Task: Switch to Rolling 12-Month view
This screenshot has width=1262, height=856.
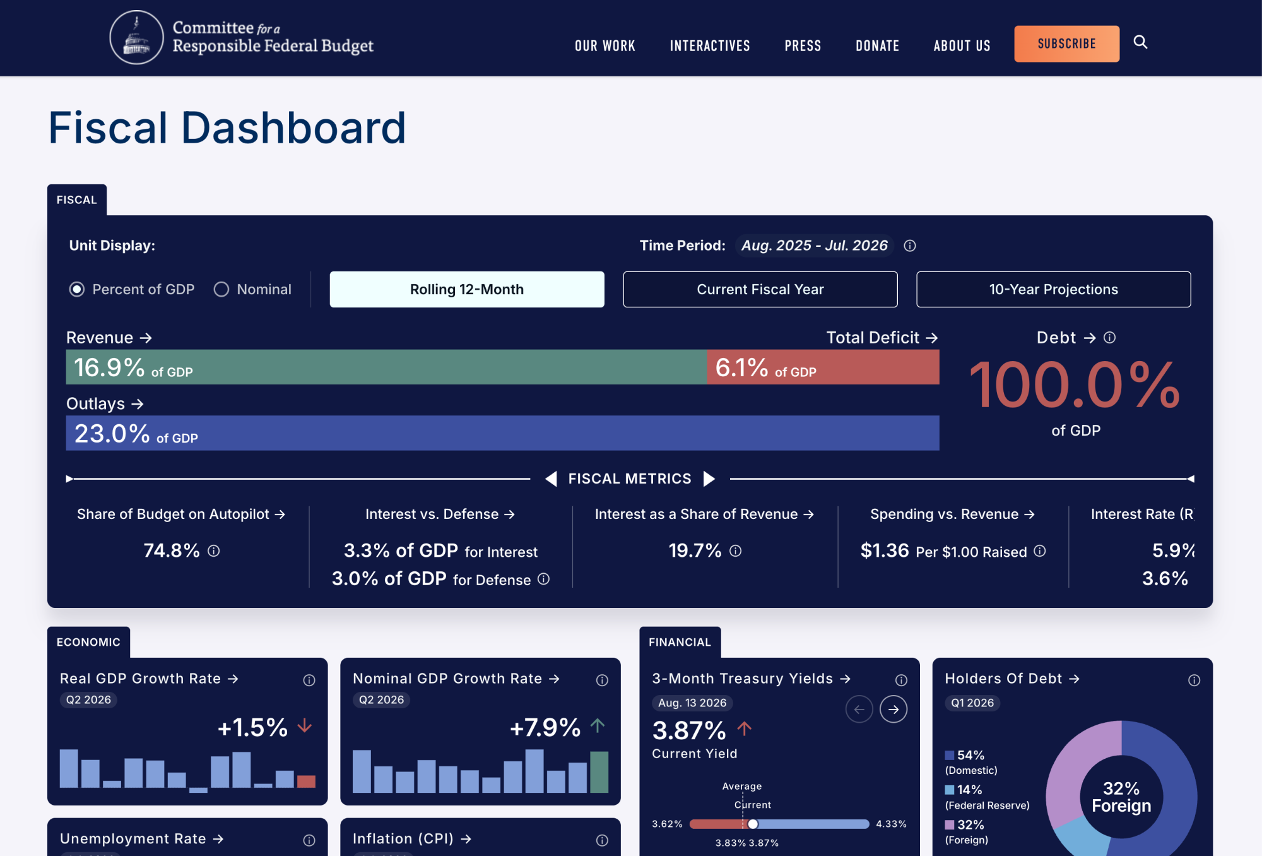Action: [x=467, y=290]
